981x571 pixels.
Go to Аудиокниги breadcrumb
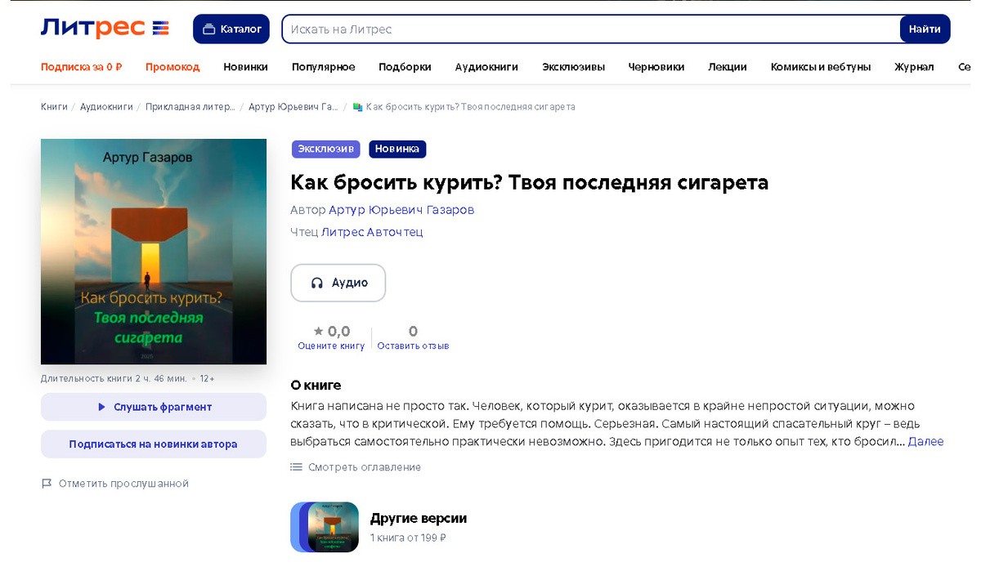(x=106, y=107)
